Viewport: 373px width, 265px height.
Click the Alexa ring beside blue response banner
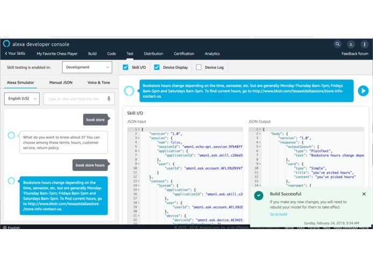click(129, 91)
